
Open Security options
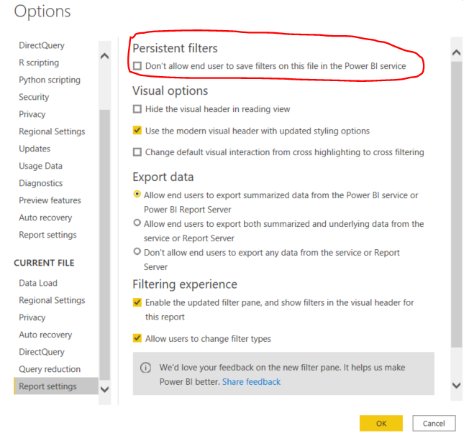pyautogui.click(x=34, y=97)
